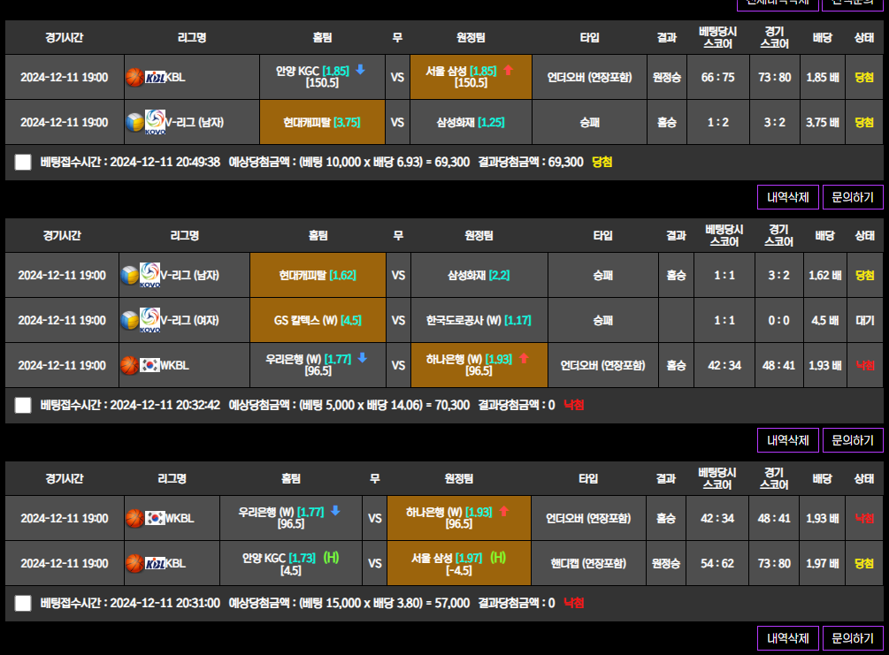This screenshot has width=889, height=655.
Task: Click 내역삭제 below the 57,000 expected-payout slip
Action: click(788, 637)
